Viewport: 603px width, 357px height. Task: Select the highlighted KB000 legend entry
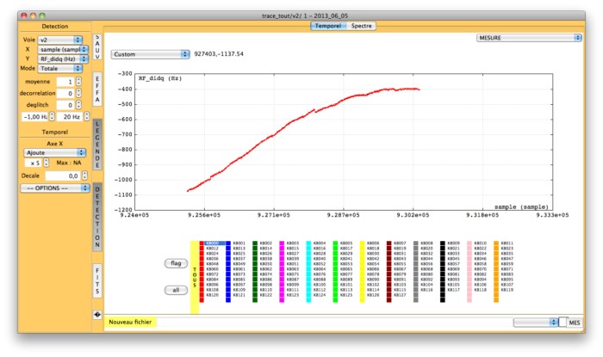point(214,243)
